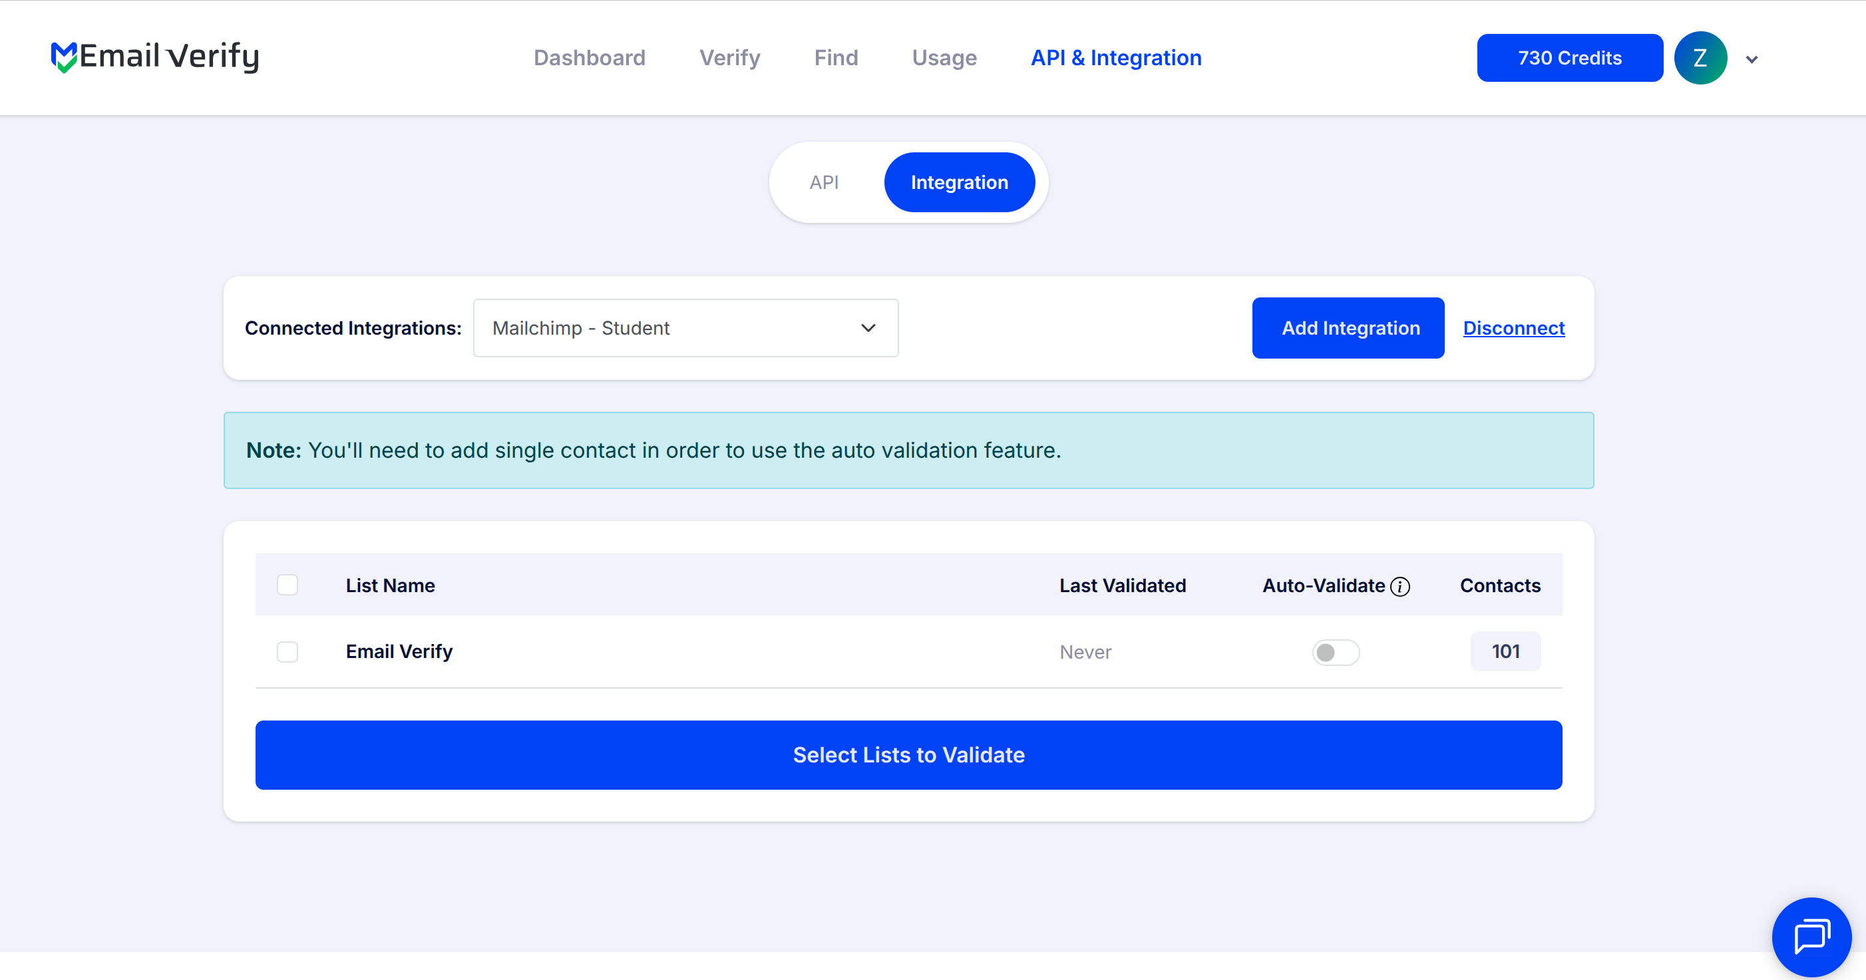Select API & Integration menu
This screenshot has width=1866, height=980.
pyautogui.click(x=1115, y=58)
